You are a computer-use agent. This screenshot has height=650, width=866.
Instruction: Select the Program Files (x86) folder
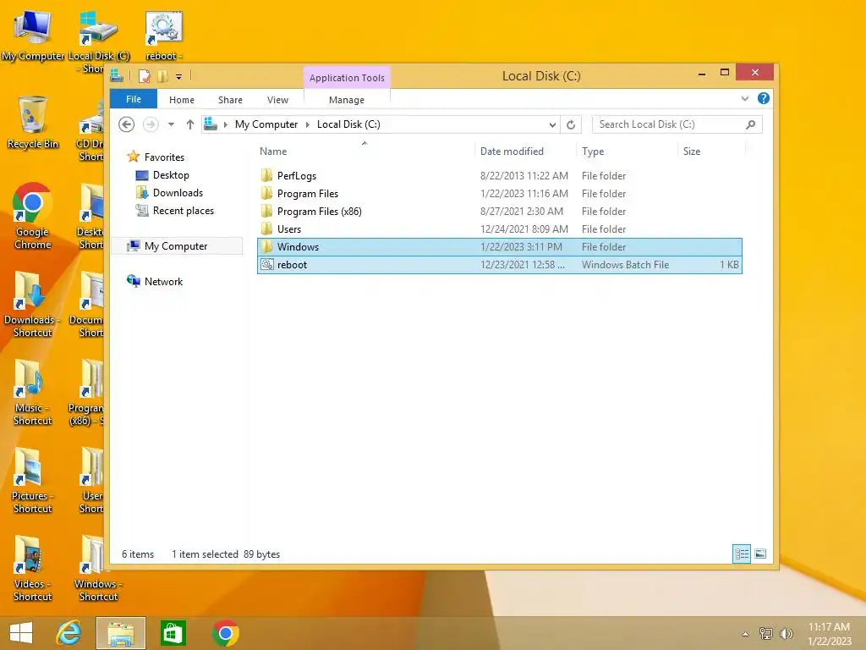pos(319,211)
